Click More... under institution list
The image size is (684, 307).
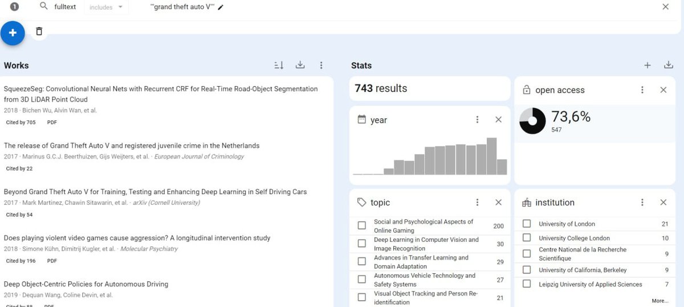659,301
